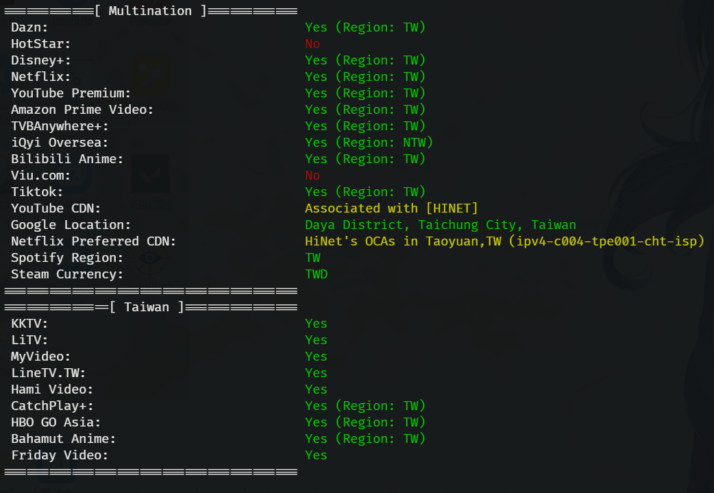This screenshot has width=714, height=493.
Task: Click the Amazon Prime Video result
Action: [x=365, y=110]
